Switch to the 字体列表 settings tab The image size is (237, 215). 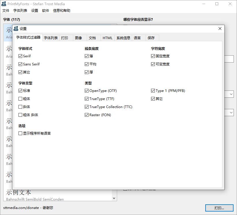tap(51, 38)
